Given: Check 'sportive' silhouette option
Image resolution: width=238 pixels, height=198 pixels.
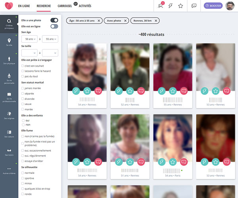Looking at the screenshot, I should 23,178.
